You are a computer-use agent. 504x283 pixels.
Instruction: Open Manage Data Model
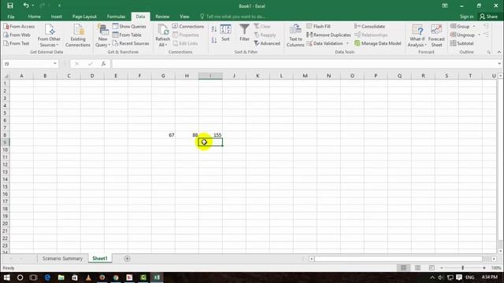pyautogui.click(x=378, y=43)
